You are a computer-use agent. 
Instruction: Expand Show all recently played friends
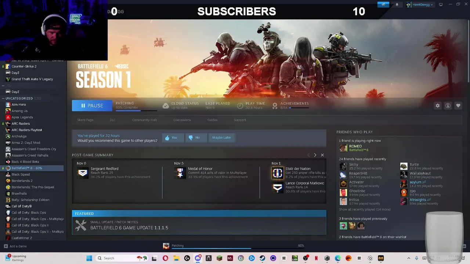[x=365, y=209]
